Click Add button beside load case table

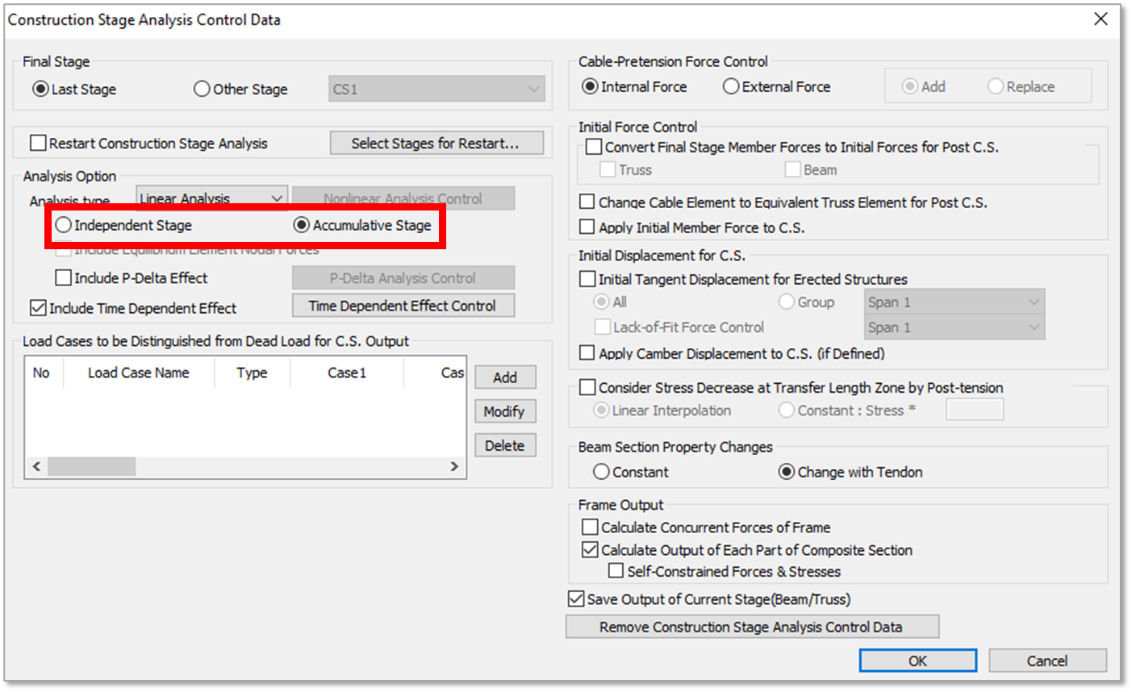[505, 377]
